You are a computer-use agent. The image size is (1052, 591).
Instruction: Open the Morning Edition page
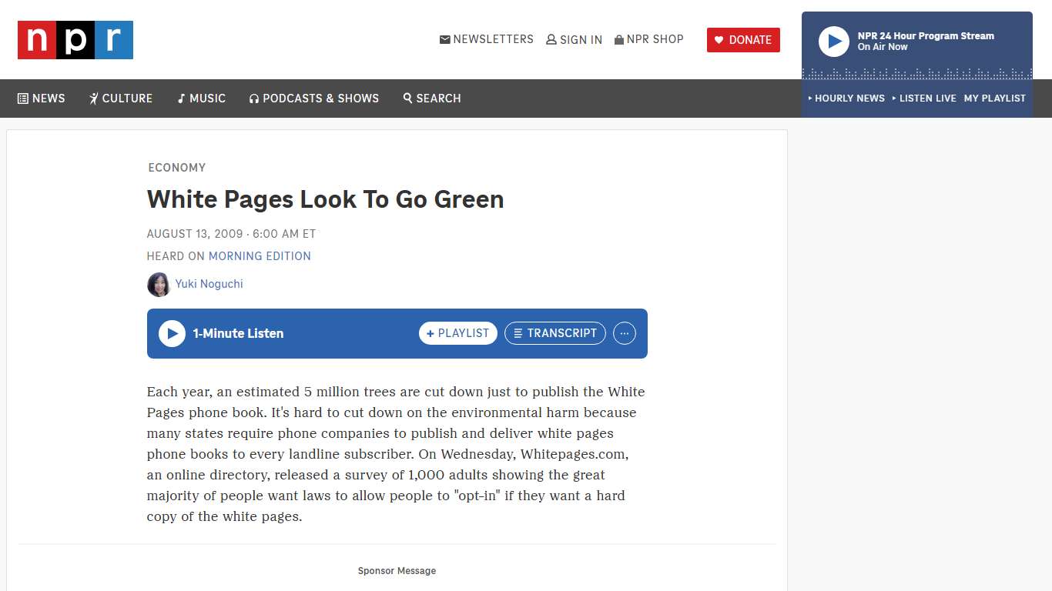tap(260, 255)
